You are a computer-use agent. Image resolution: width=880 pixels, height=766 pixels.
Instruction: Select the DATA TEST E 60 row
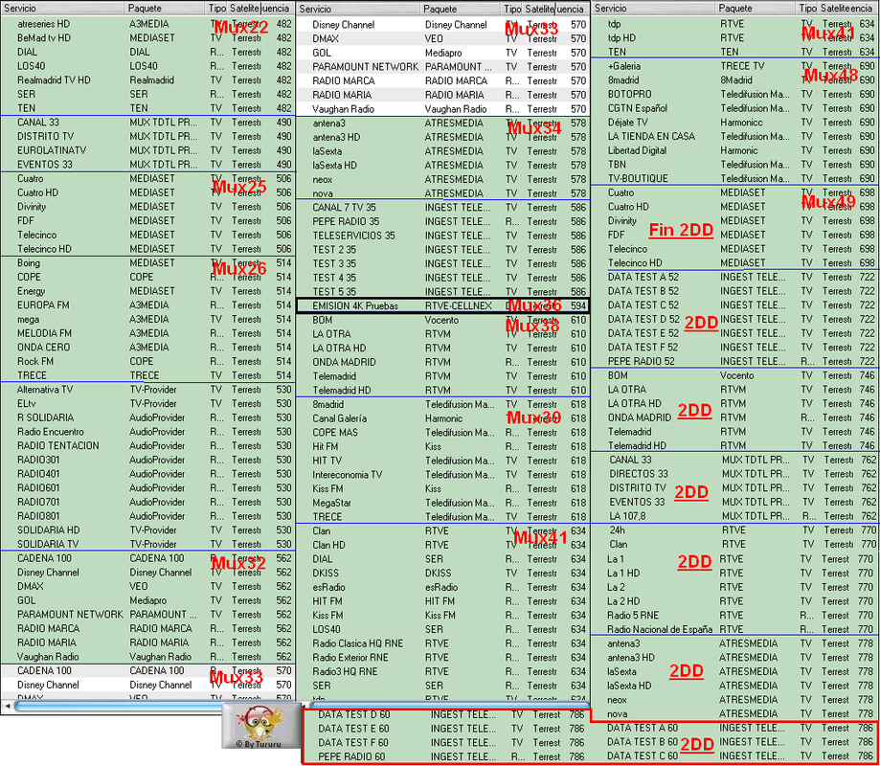click(x=447, y=729)
